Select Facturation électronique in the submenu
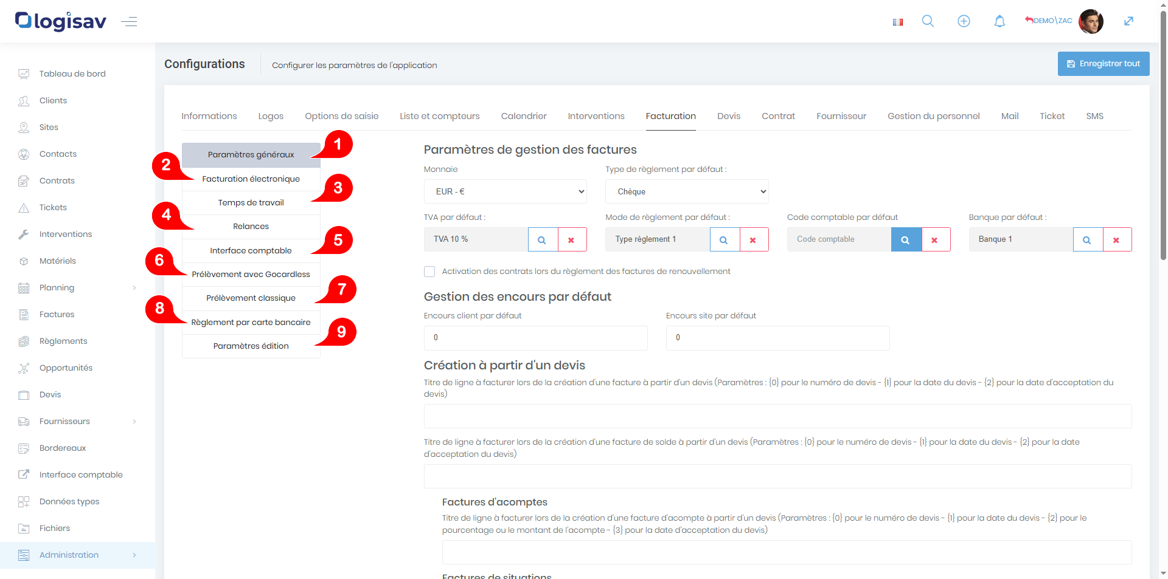This screenshot has width=1168, height=579. coord(251,179)
